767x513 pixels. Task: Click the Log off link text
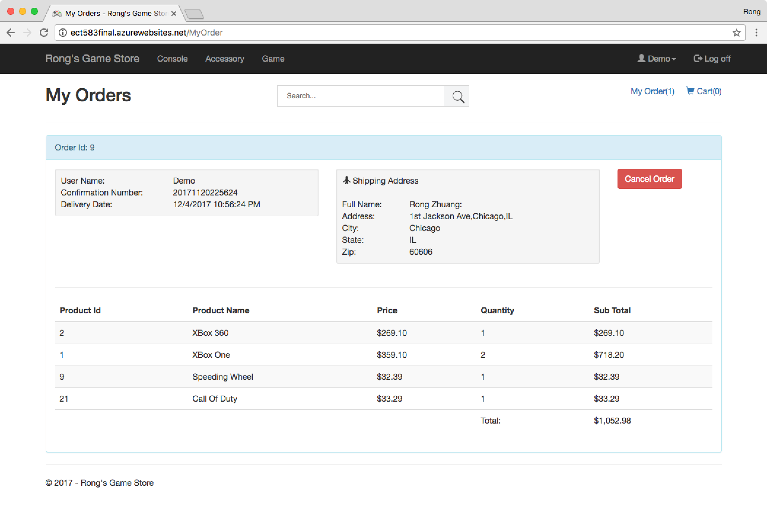[717, 59]
